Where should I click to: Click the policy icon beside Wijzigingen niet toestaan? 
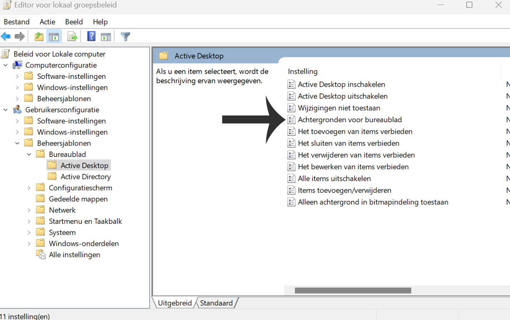[292, 108]
